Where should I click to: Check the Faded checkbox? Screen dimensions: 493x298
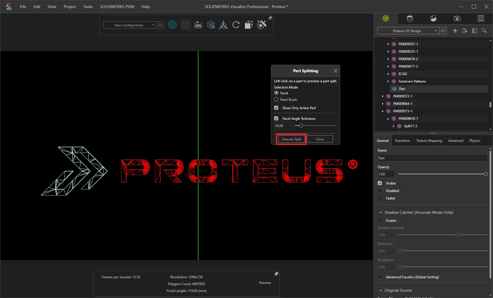[380, 198]
